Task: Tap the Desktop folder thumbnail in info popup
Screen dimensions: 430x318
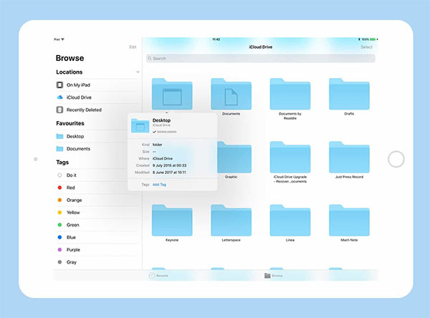Action: coord(140,125)
